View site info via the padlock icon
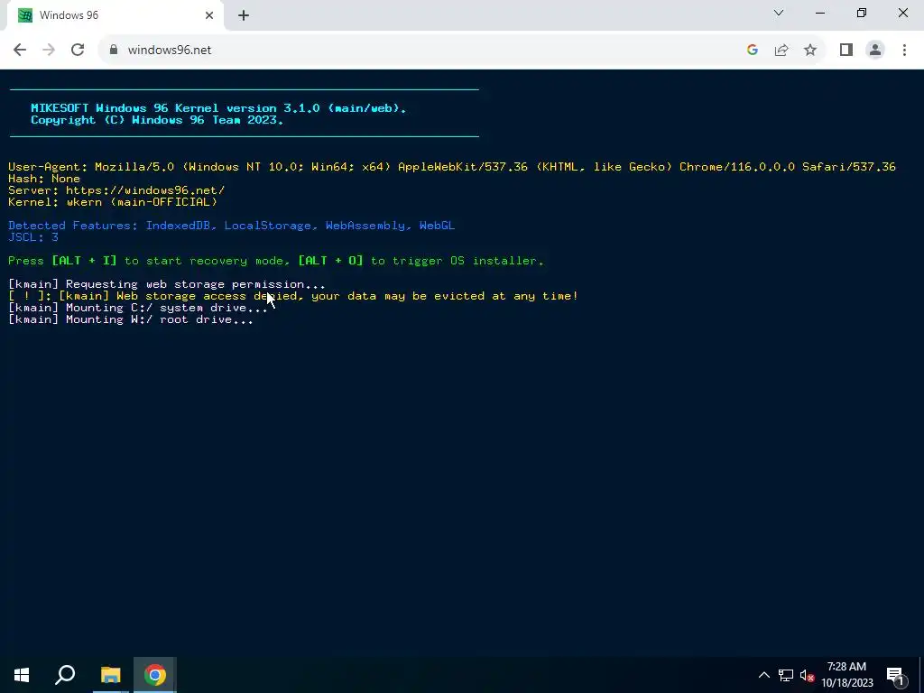The image size is (924, 693). (114, 51)
